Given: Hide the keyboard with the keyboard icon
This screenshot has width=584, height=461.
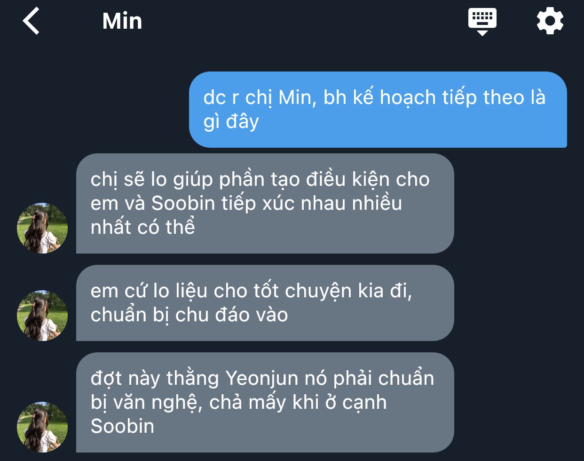Looking at the screenshot, I should click(x=482, y=22).
